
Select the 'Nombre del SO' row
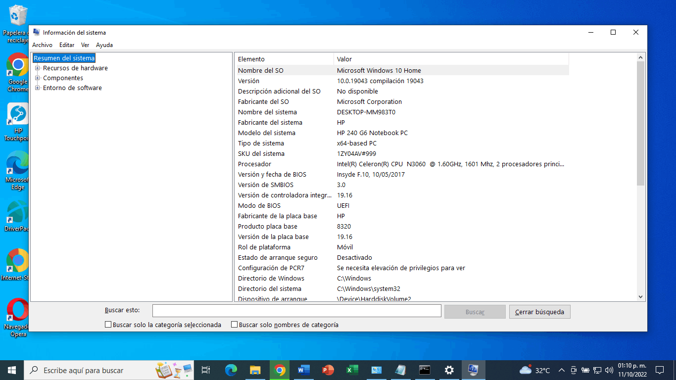[x=403, y=70]
